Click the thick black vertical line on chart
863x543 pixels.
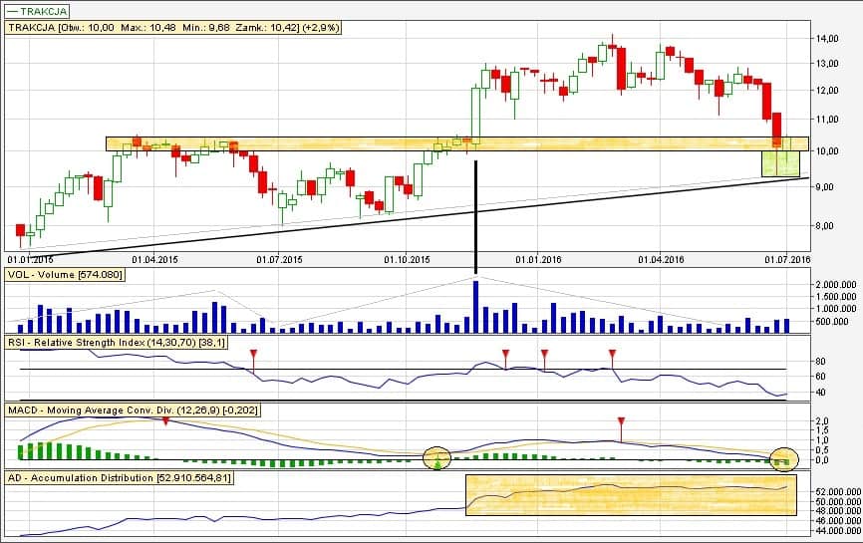[x=475, y=214]
